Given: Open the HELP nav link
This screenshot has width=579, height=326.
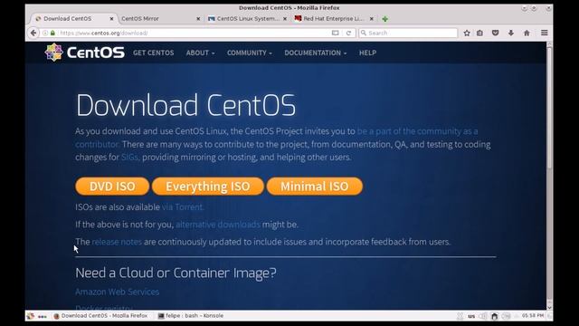Looking at the screenshot, I should tap(368, 53).
